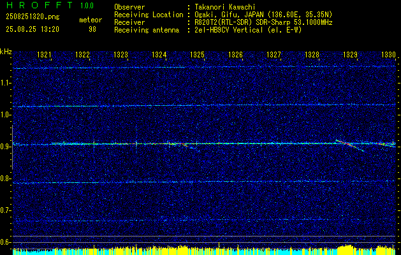Click the 1321 time marker
Viewport: 401px width, 255px height.
click(x=44, y=54)
